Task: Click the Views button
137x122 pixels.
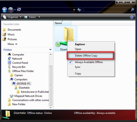Action: coord(30,17)
